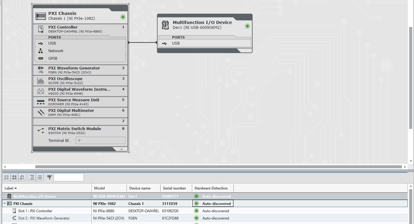Click the PXI Chassis icon in diagram
The image size is (414, 224).
41,16
